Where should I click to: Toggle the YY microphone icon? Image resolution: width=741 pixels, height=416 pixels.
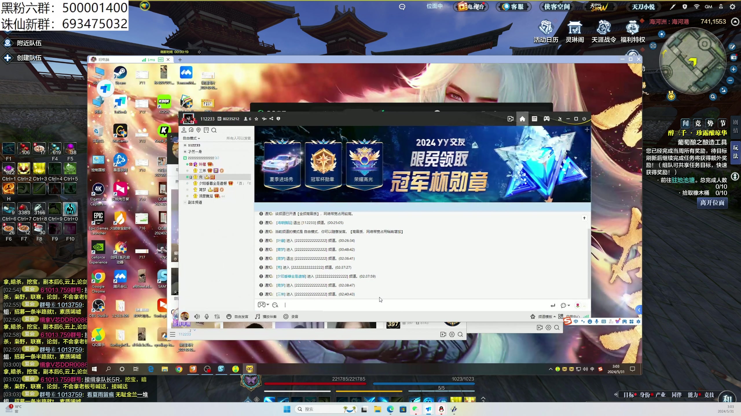(207, 317)
